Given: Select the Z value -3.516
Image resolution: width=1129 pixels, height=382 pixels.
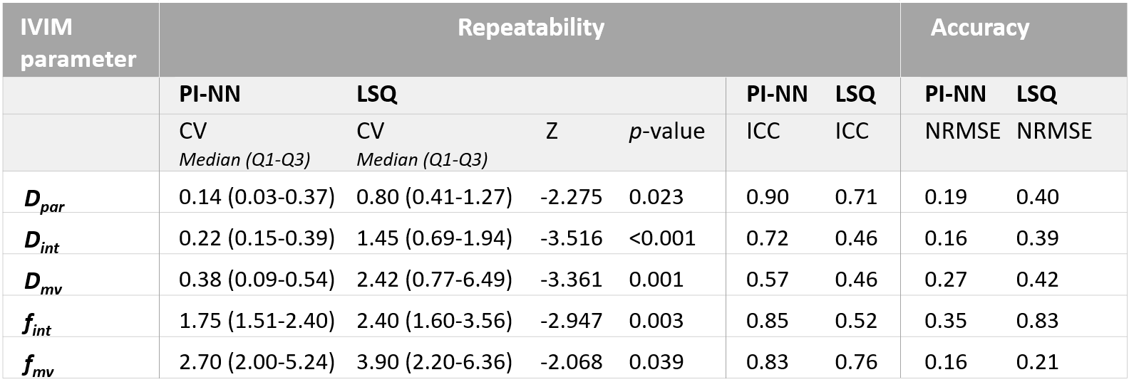Looking at the screenshot, I should click(571, 238).
